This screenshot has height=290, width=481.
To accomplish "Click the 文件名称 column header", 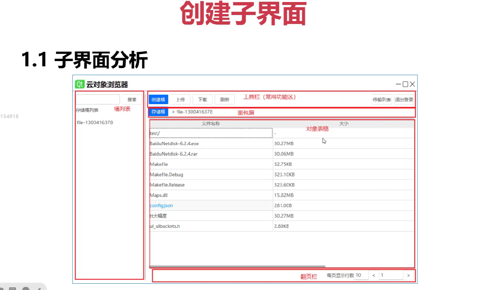I will [x=211, y=123].
